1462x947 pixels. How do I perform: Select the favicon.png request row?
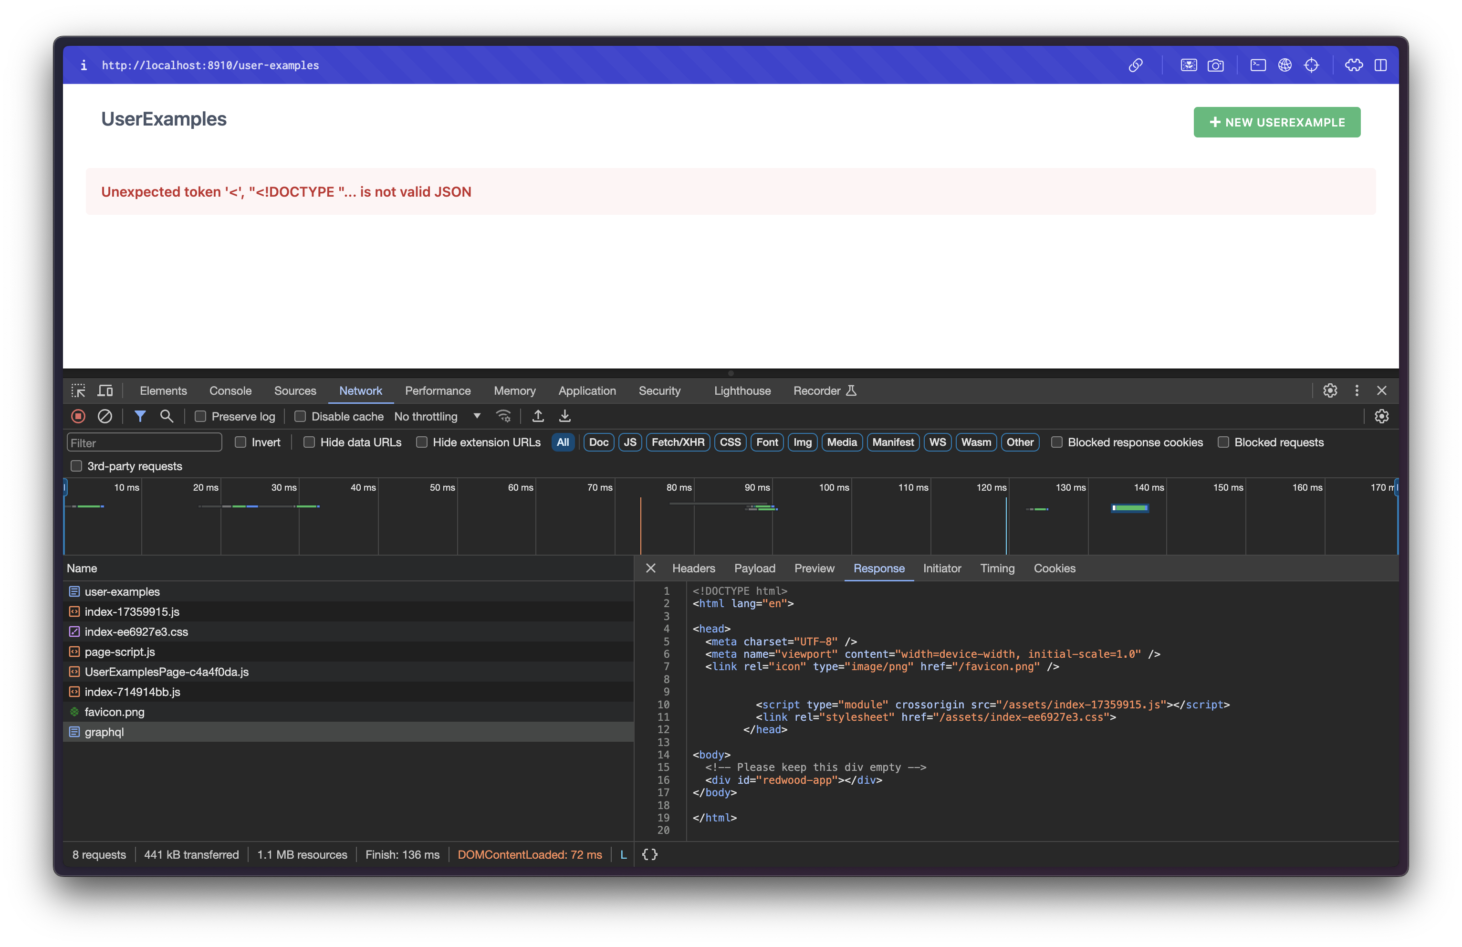[x=348, y=712]
